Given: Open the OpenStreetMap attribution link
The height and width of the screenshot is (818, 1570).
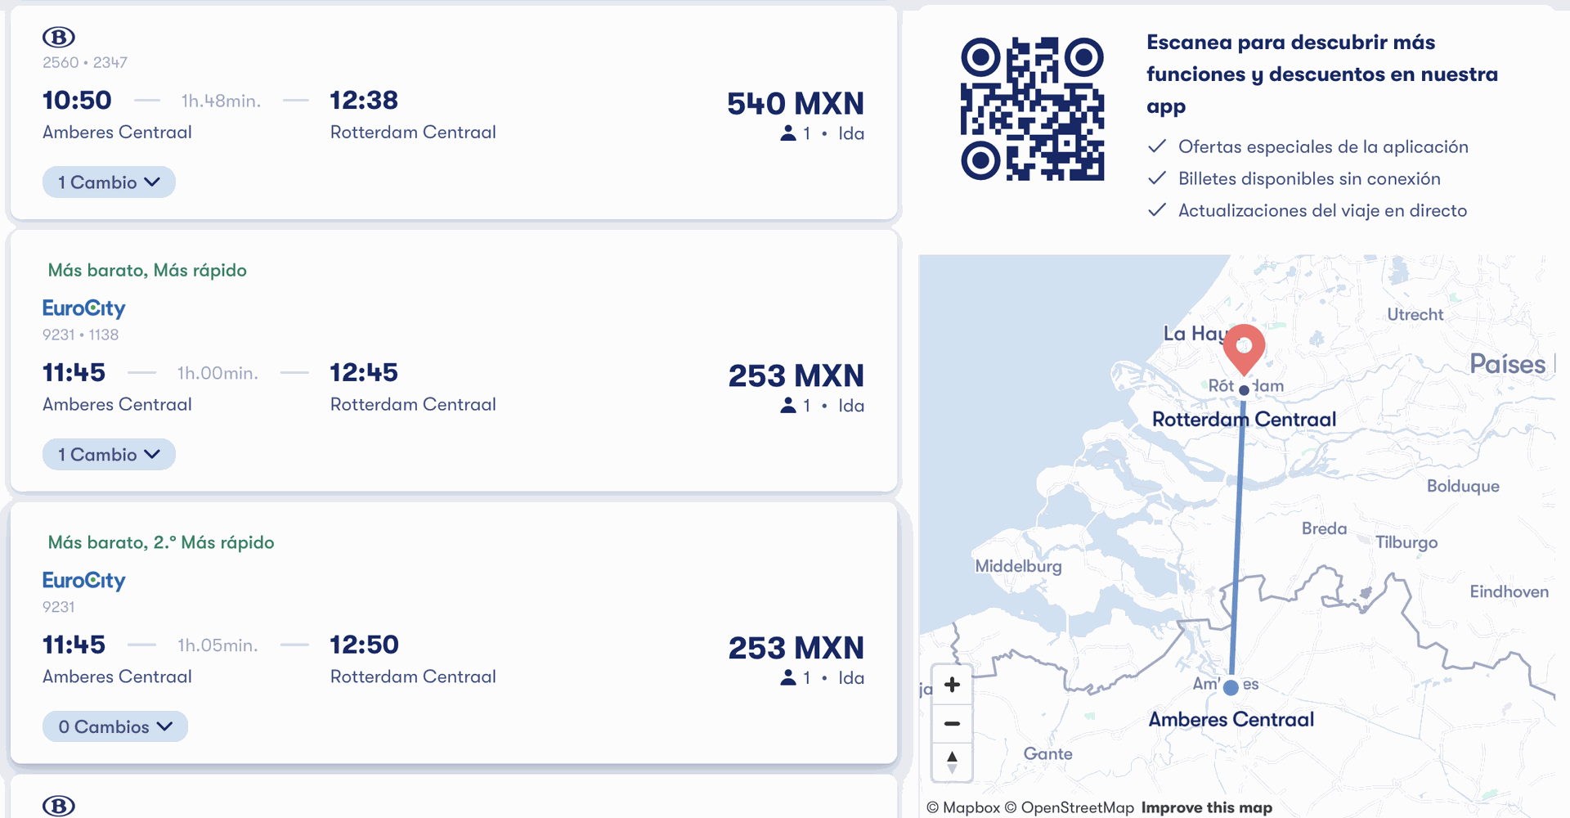Looking at the screenshot, I should [x=1070, y=808].
